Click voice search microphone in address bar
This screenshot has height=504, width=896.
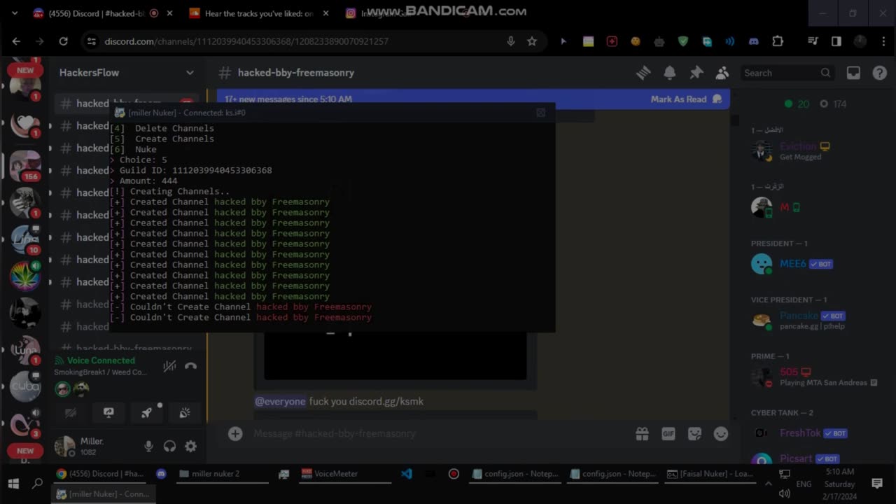pyautogui.click(x=511, y=41)
